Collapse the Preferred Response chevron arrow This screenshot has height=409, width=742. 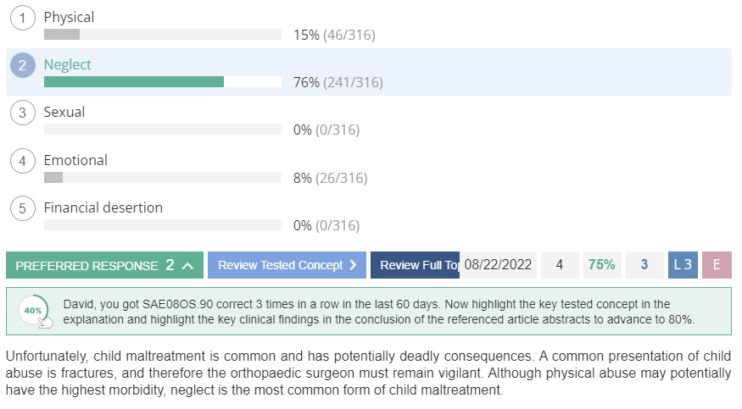point(188,266)
